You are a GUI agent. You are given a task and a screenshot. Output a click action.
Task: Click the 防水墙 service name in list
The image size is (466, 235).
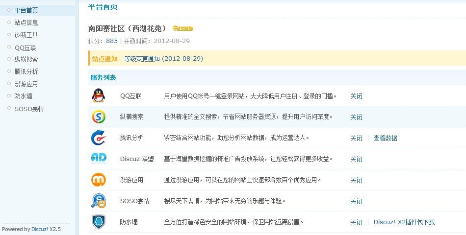click(129, 222)
